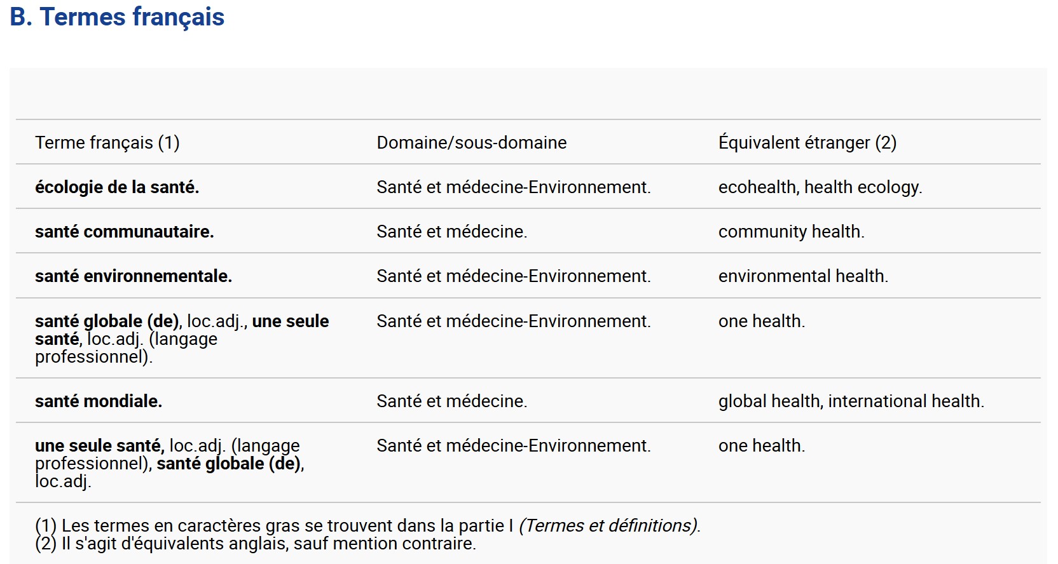Click 'global health, international health.' cell
The width and height of the screenshot is (1058, 564).
coord(851,401)
